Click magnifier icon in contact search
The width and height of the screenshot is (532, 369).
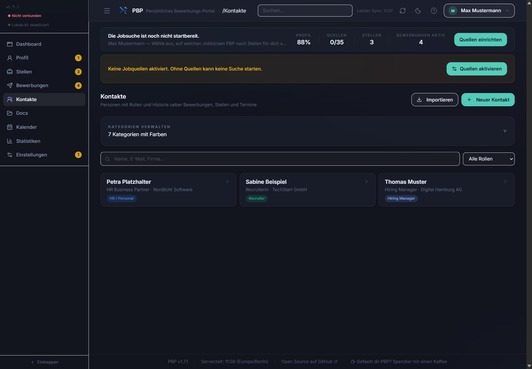(x=108, y=159)
